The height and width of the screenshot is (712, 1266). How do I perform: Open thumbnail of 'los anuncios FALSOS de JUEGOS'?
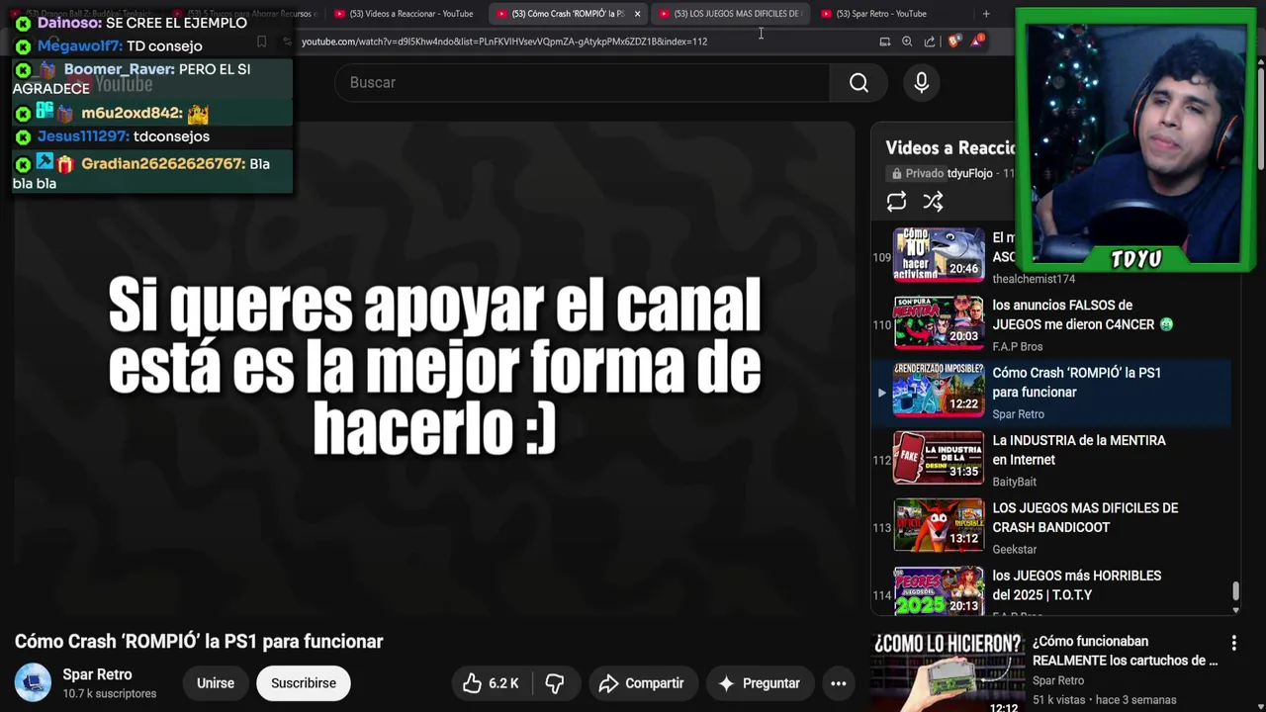point(939,322)
